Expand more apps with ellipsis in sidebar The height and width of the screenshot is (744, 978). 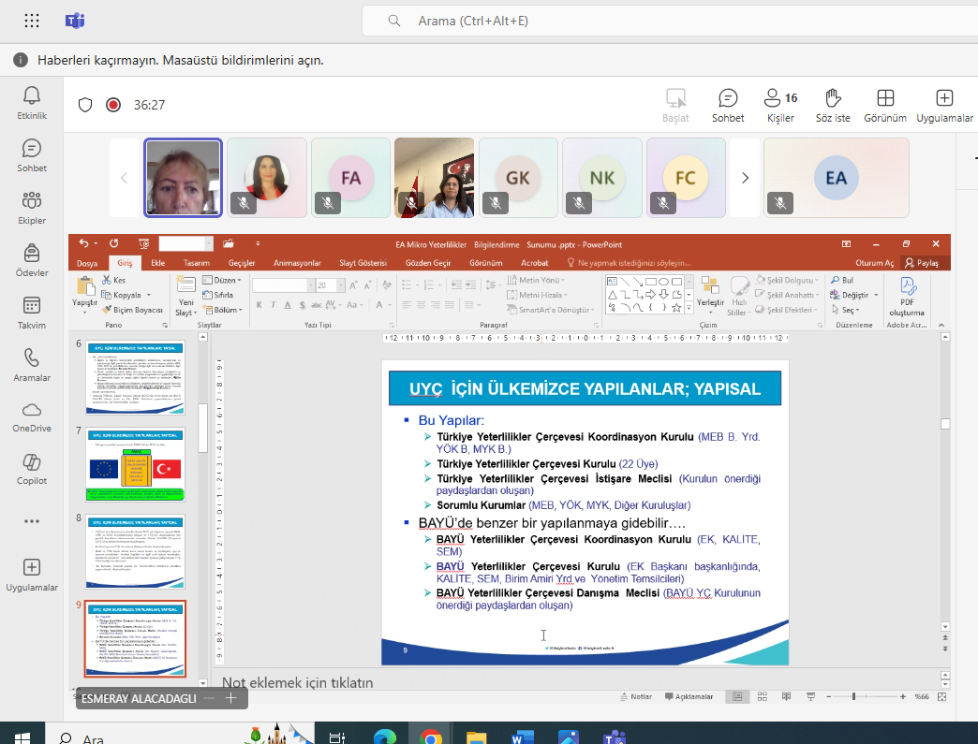(32, 521)
